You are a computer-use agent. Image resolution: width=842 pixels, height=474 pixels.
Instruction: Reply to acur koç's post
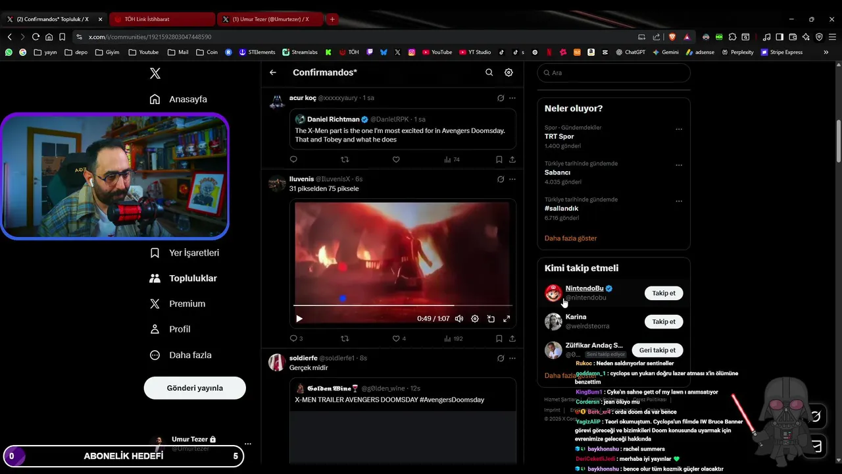click(293, 159)
